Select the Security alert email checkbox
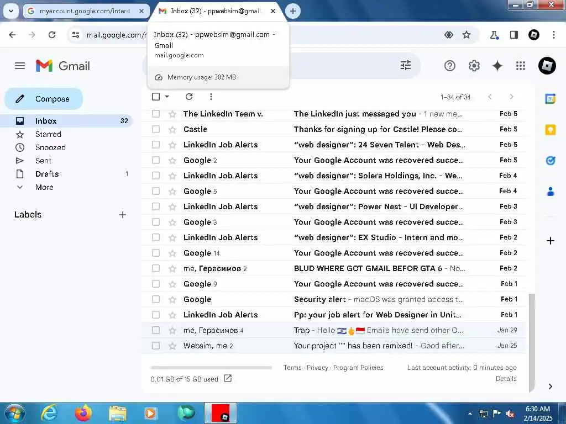 [x=155, y=299]
